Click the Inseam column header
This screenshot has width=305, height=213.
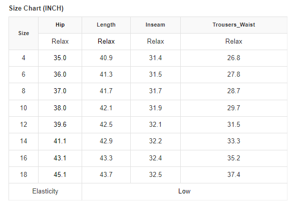click(x=155, y=25)
